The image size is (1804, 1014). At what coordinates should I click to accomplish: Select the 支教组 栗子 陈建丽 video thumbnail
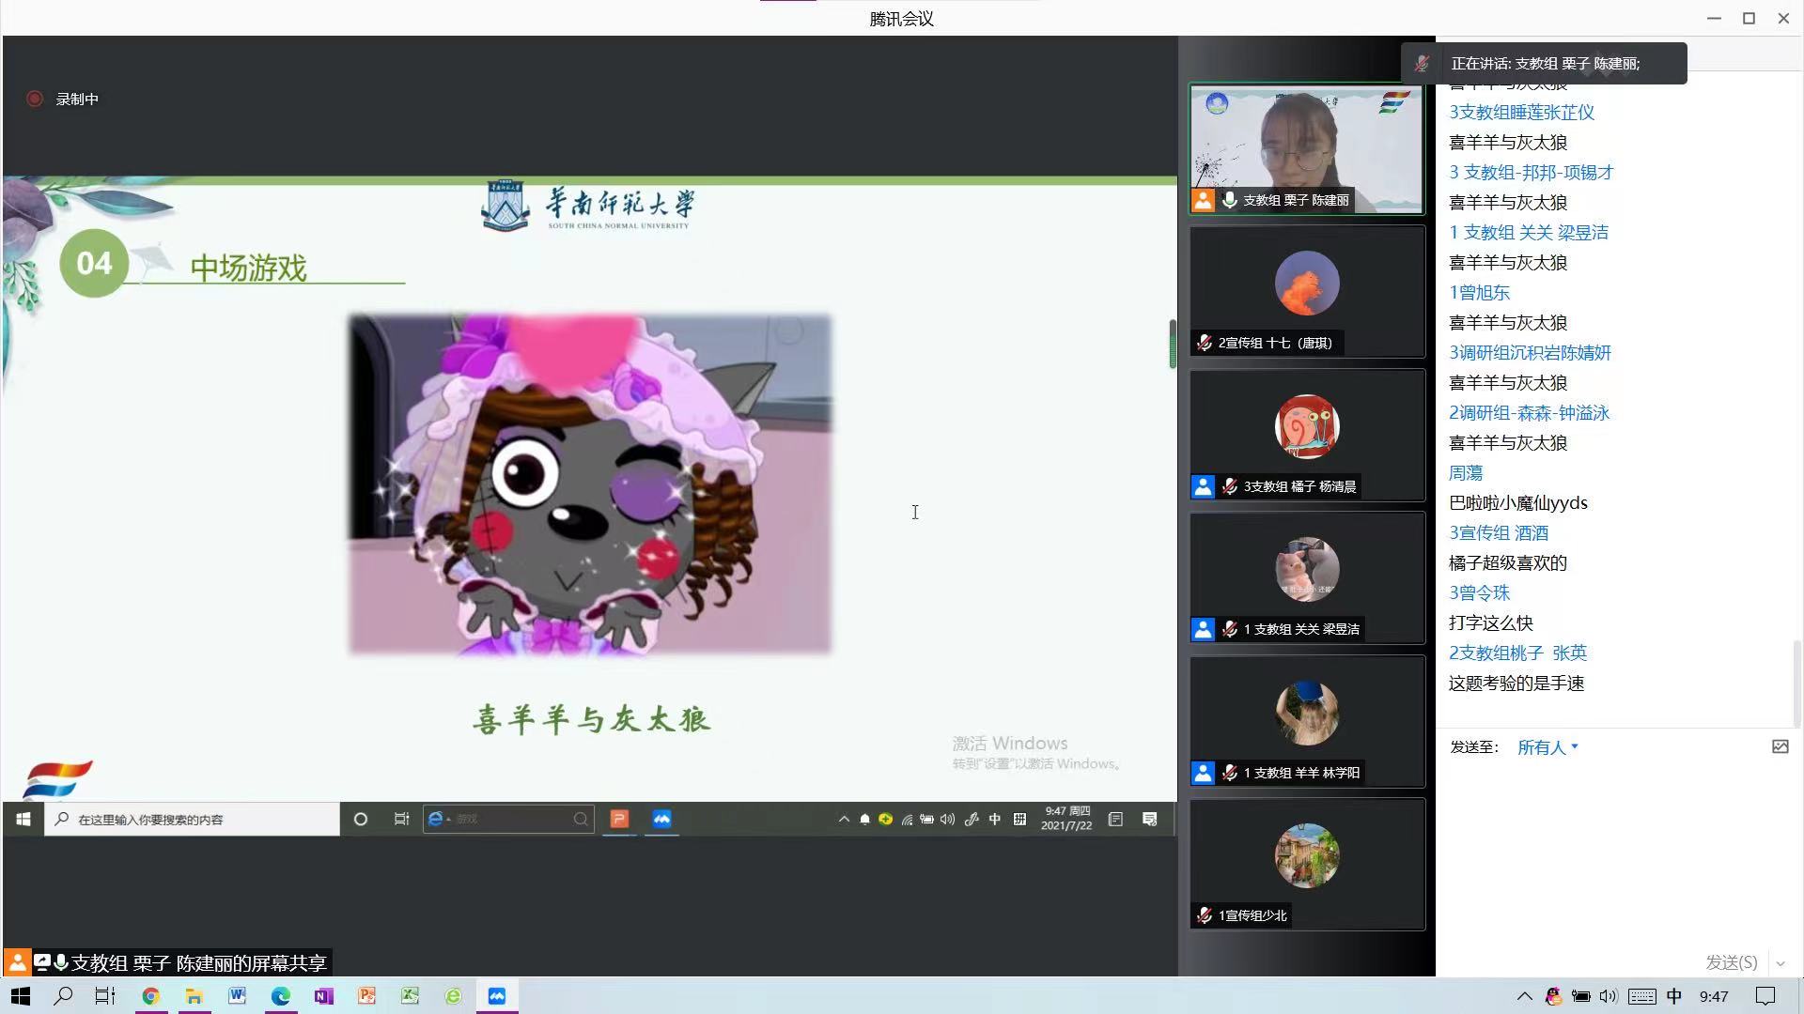pos(1307,149)
